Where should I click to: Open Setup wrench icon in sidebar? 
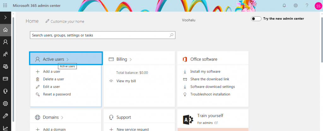click(6, 116)
